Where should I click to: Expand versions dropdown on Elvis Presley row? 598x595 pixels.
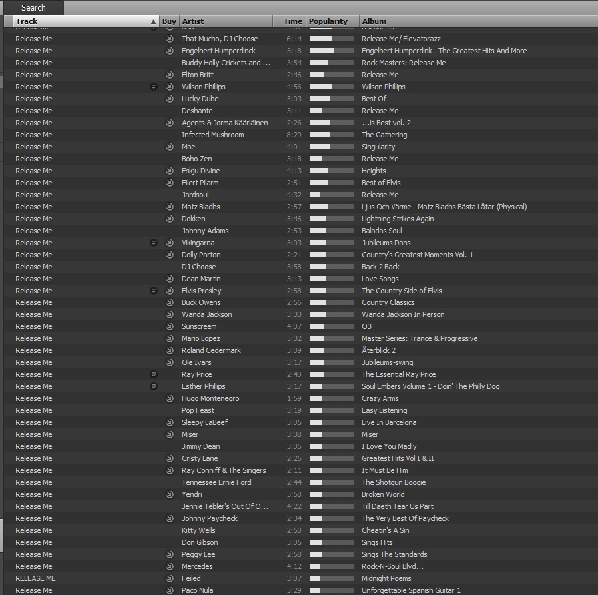click(154, 291)
